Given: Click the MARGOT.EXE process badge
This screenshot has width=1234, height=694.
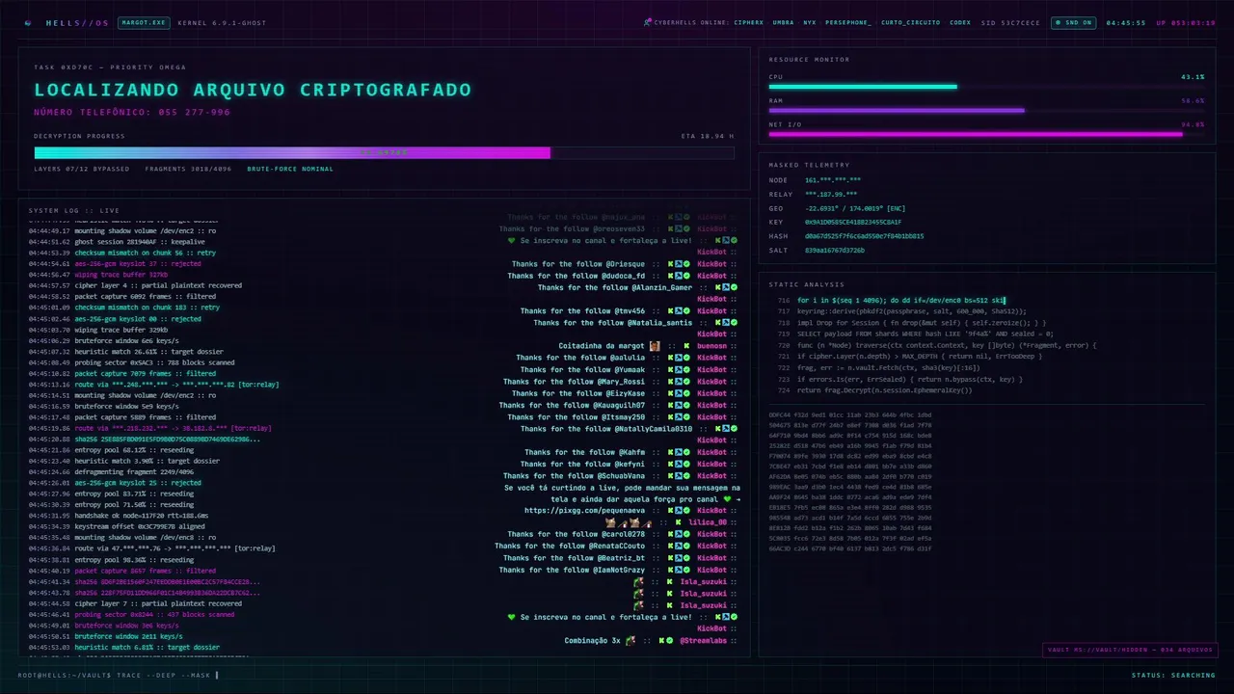Looking at the screenshot, I should (144, 22).
